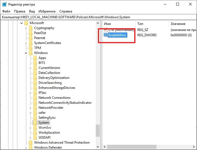Viewport: 197px width, 150px height.
Task: Open the Справка menu
Action: (66, 11)
